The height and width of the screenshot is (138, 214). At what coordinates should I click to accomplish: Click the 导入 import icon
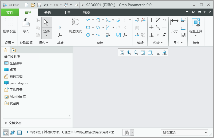coord(26,25)
